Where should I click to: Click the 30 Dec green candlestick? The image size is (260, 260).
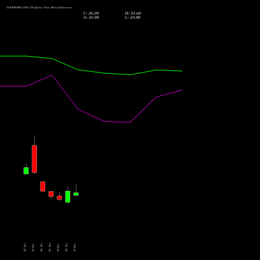pyautogui.click(x=68, y=197)
